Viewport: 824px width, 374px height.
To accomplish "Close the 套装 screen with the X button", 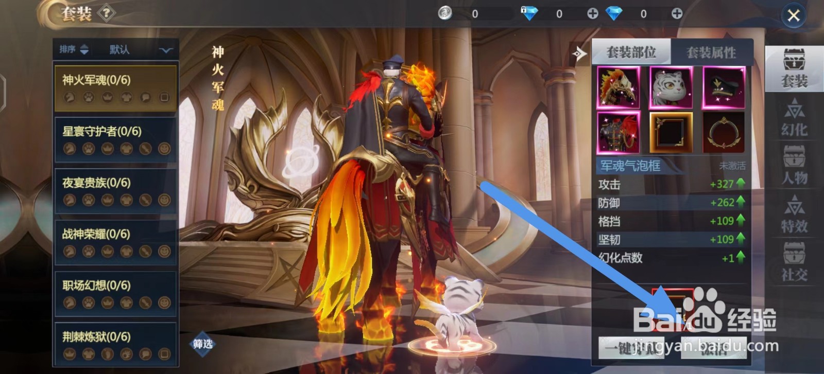I will 794,15.
